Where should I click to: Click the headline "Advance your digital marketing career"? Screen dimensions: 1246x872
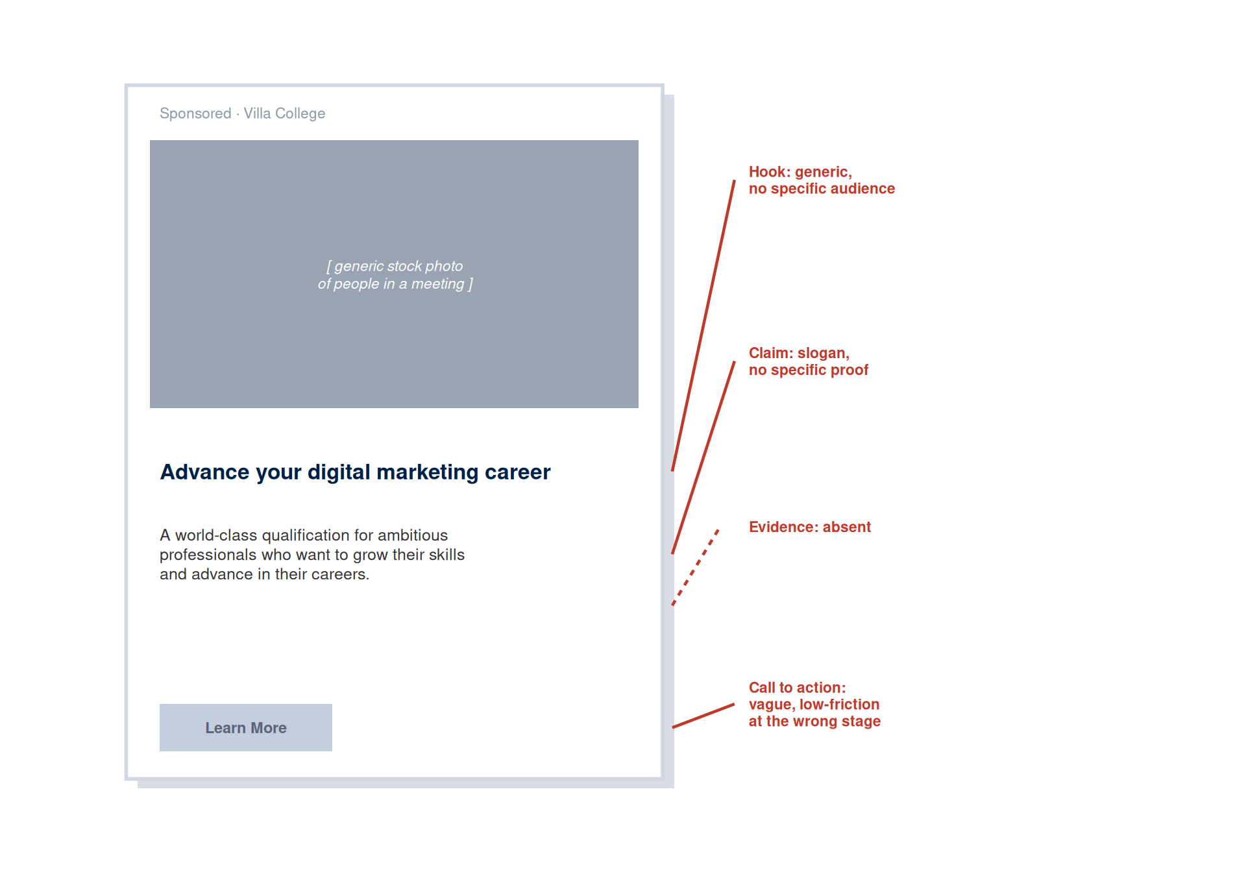355,472
